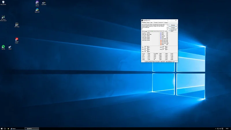This screenshot has width=231, height=130.
Task: Click the AUXTIN1 temperature flame icon
Action: (161, 40)
